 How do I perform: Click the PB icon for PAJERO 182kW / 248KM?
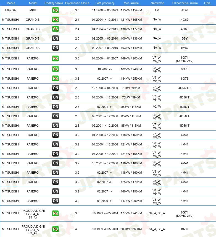tap(56, 69)
